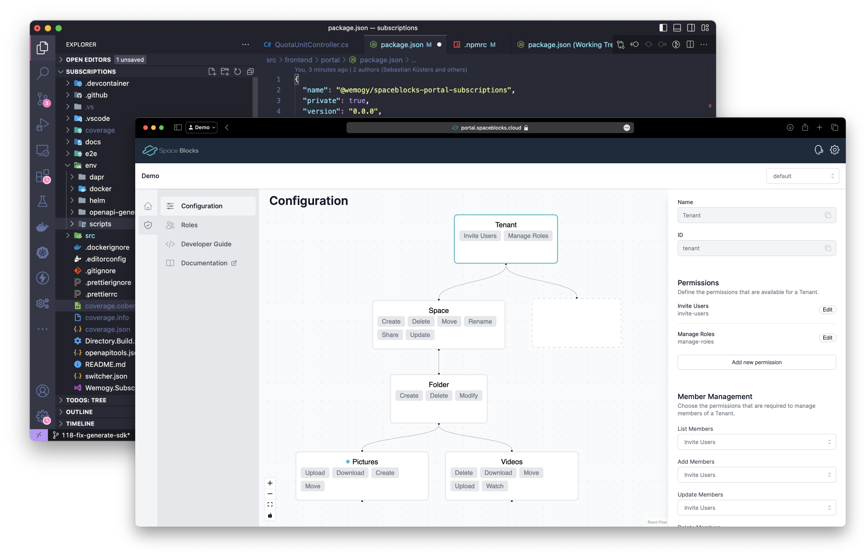Zoom in using the plus control

pyautogui.click(x=270, y=483)
